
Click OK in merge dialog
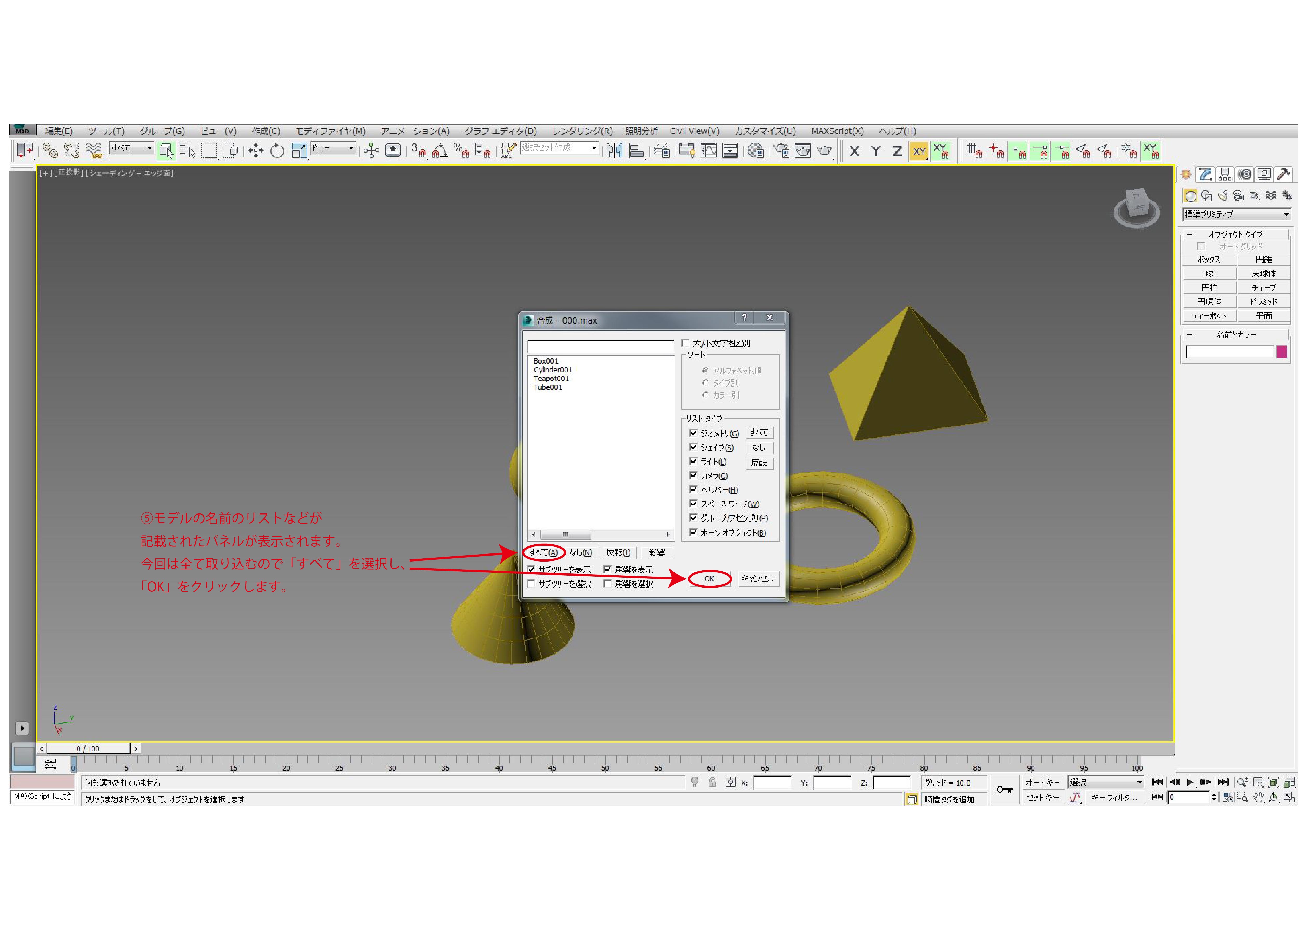click(x=709, y=578)
